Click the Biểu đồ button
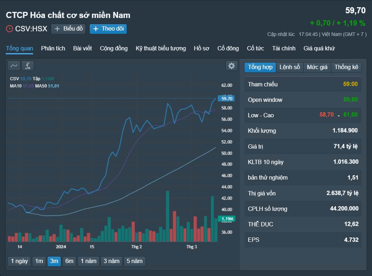Screen dimensions: 372x276 [68, 29]
